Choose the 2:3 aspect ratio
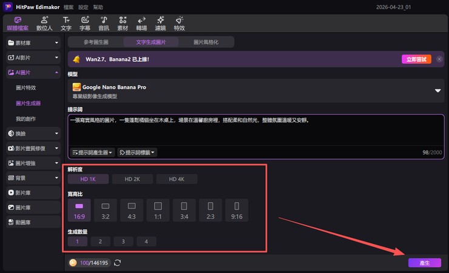 coord(211,211)
